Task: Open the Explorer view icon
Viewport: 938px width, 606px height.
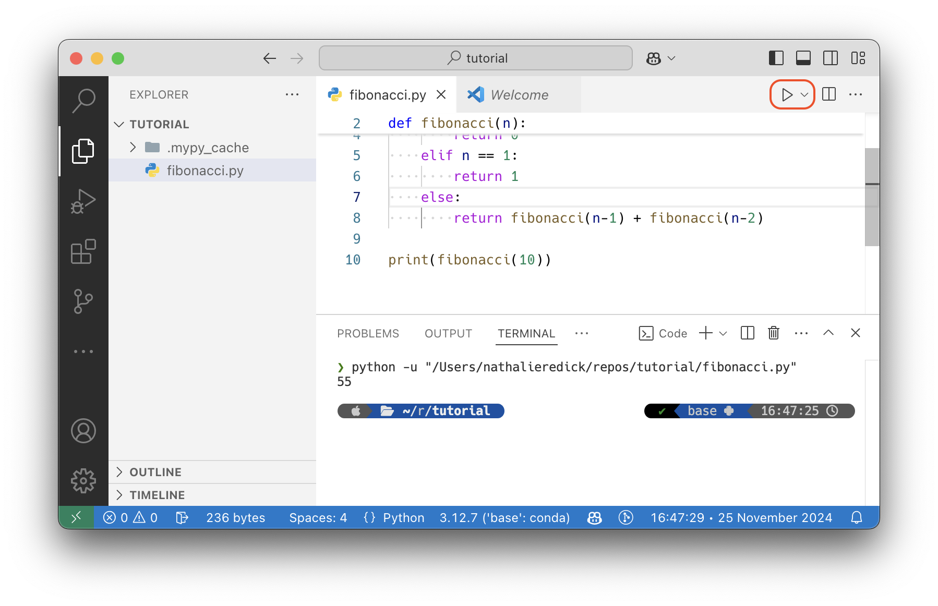Action: point(83,151)
